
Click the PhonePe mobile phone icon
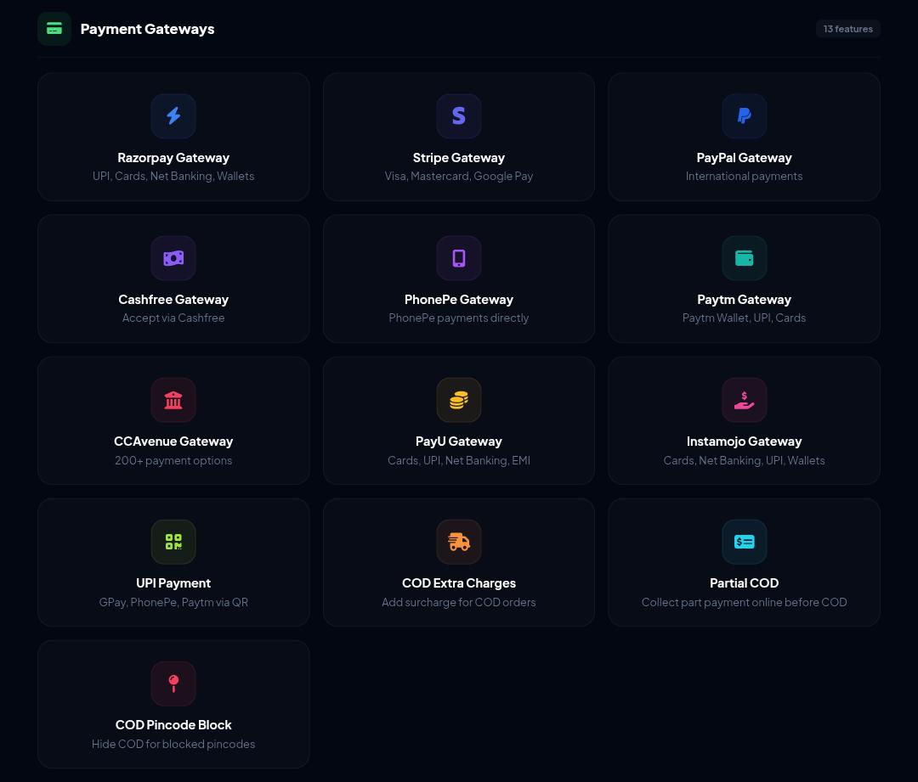458,258
